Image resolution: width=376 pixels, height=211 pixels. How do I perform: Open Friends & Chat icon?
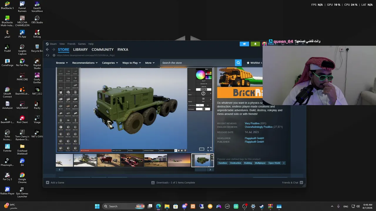point(301,183)
